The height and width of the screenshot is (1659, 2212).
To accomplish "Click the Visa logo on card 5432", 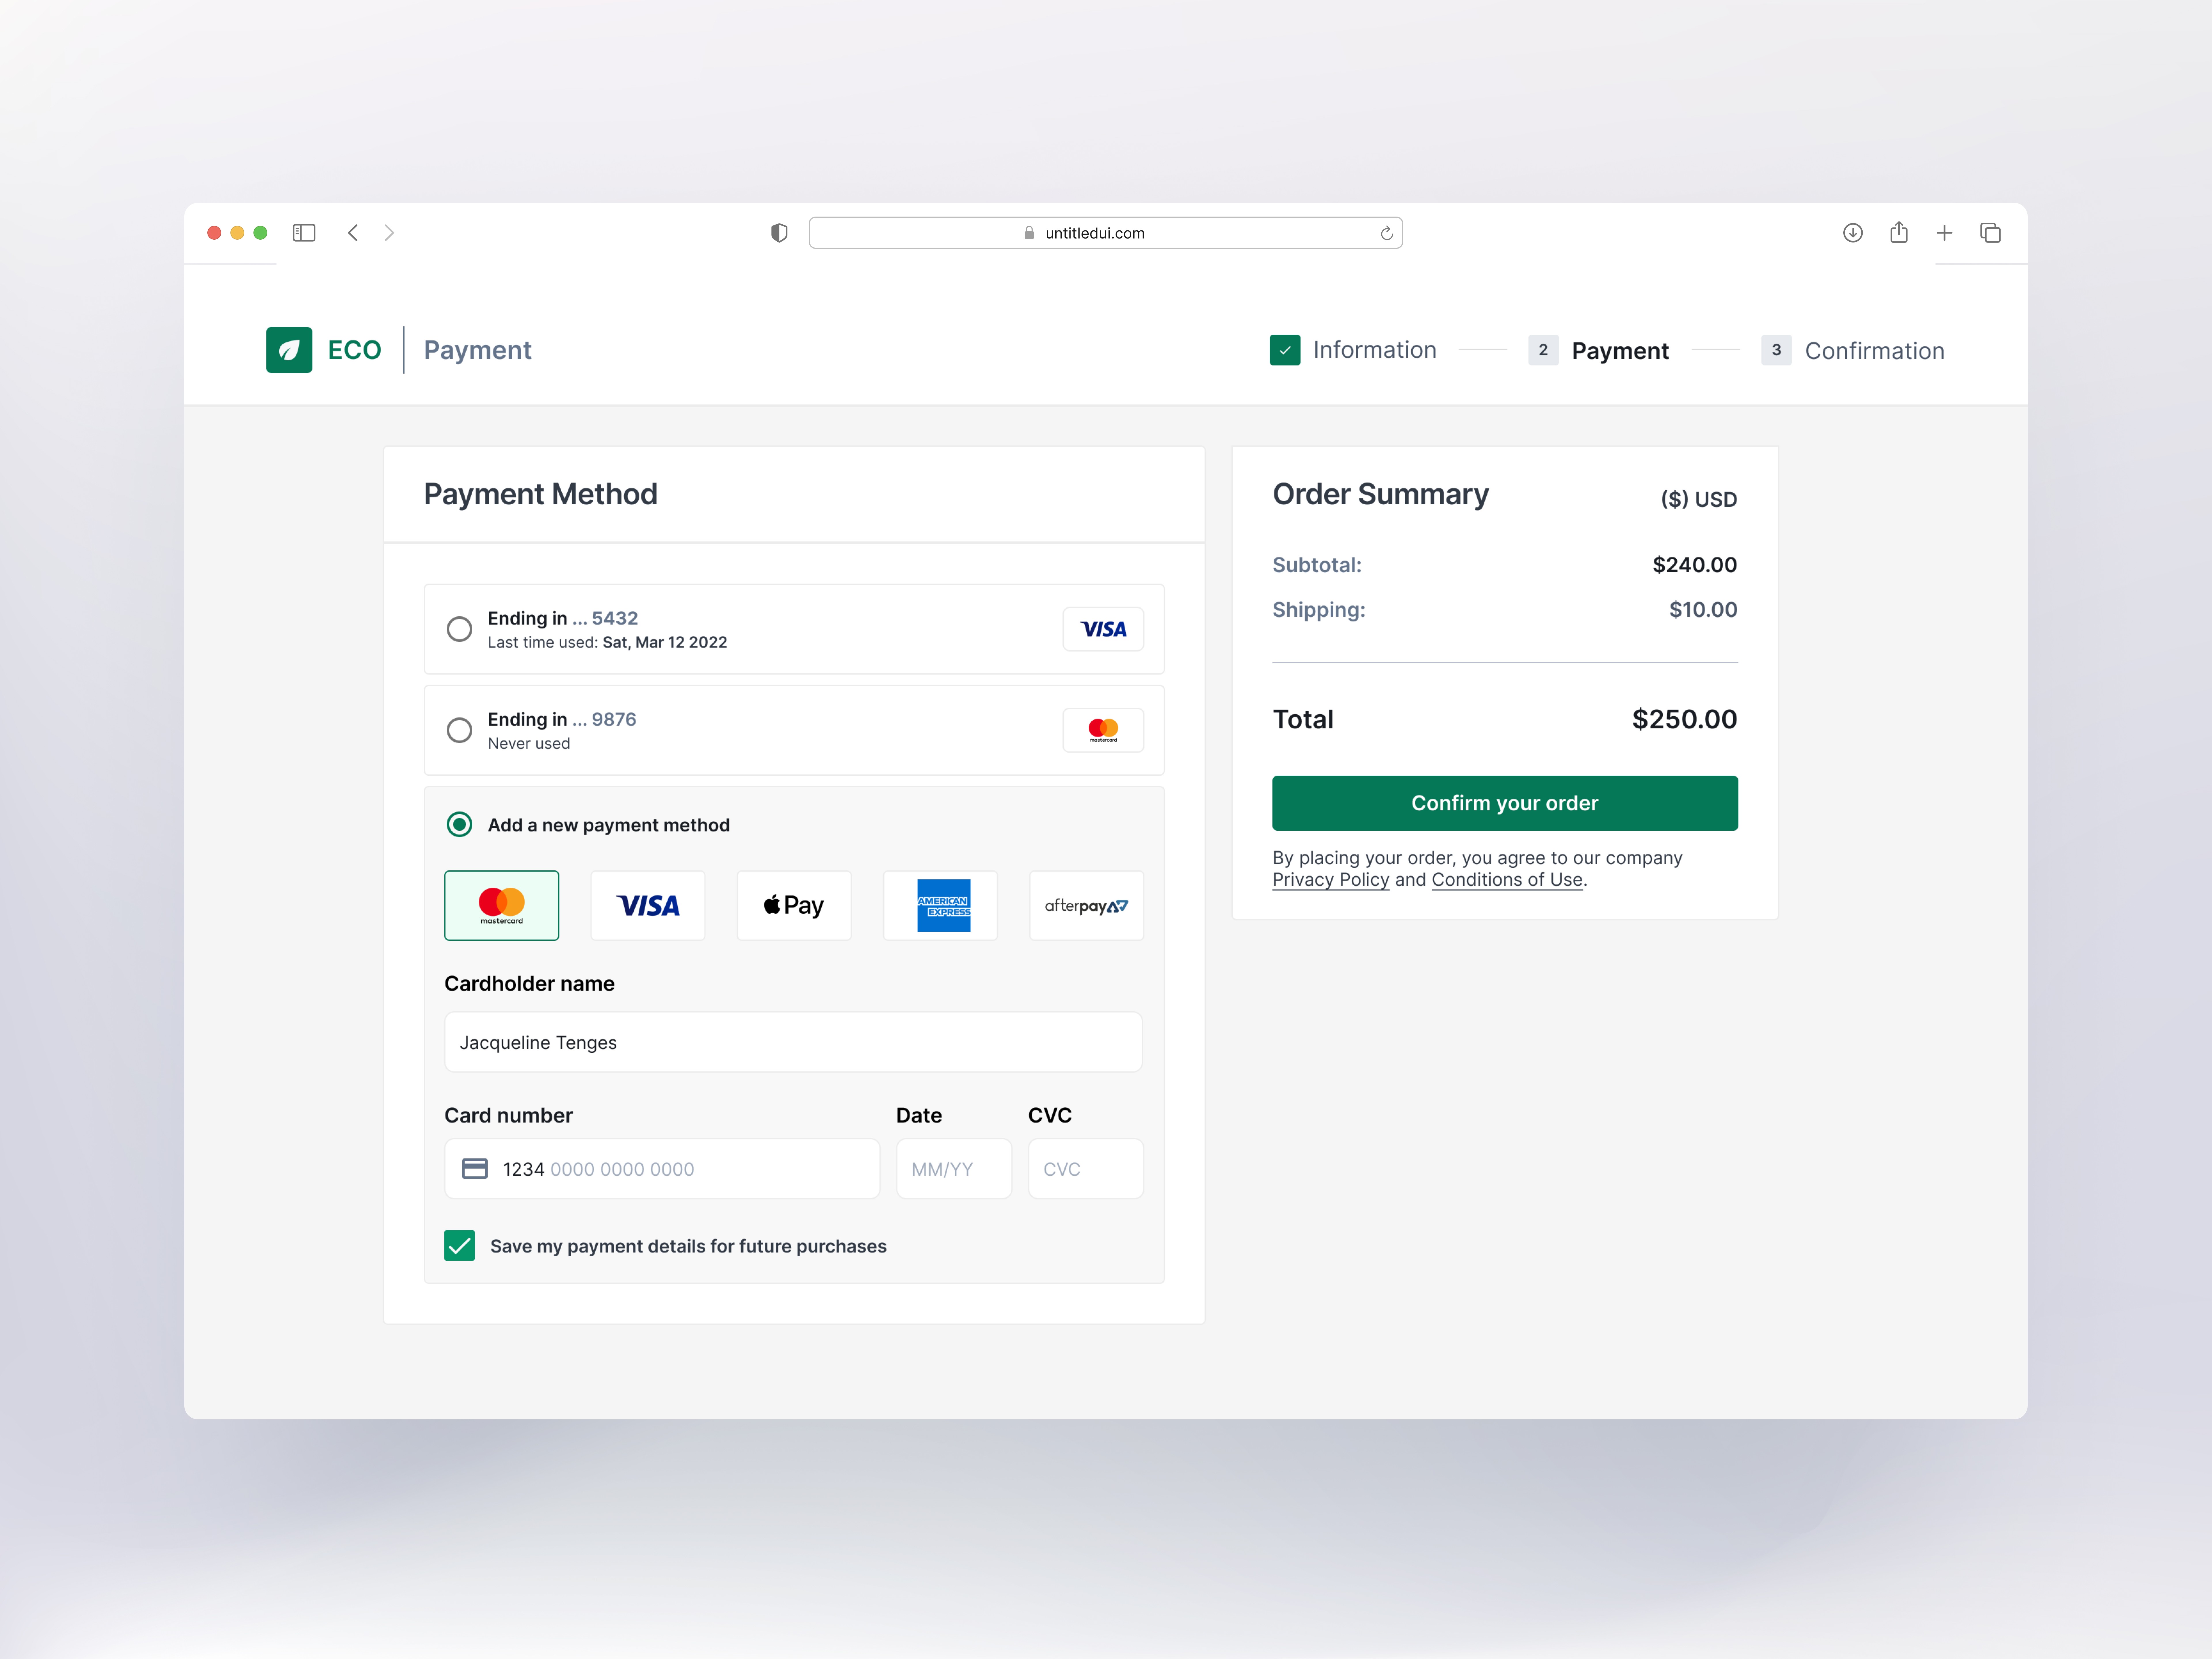I will [x=1103, y=629].
